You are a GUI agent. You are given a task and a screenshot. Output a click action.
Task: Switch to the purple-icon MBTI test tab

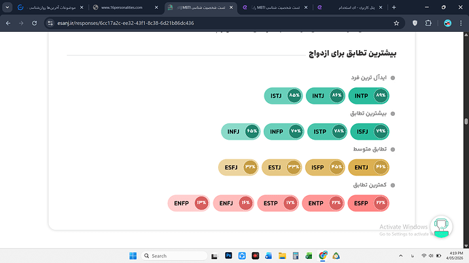275,7
